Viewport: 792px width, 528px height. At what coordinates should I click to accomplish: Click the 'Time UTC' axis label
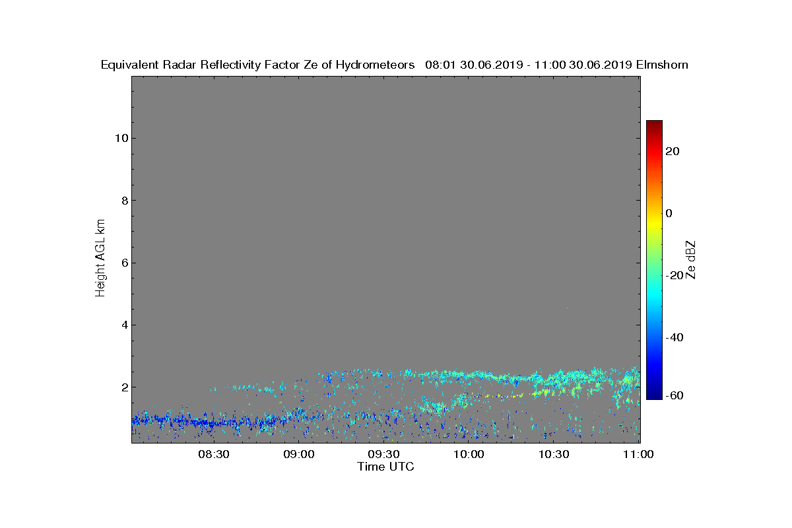click(x=386, y=467)
